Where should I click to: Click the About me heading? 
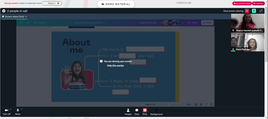click(x=76, y=46)
